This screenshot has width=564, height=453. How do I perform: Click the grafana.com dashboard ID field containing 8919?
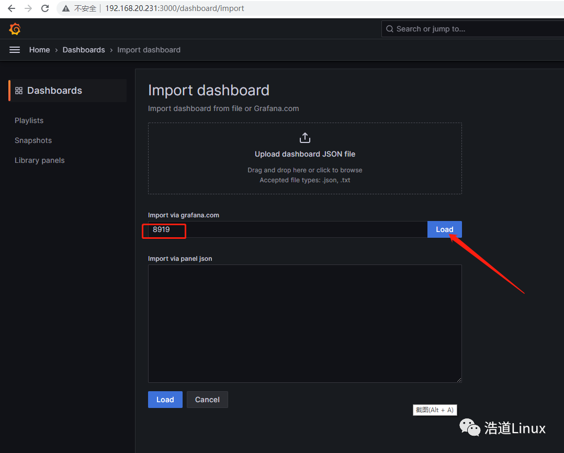287,229
